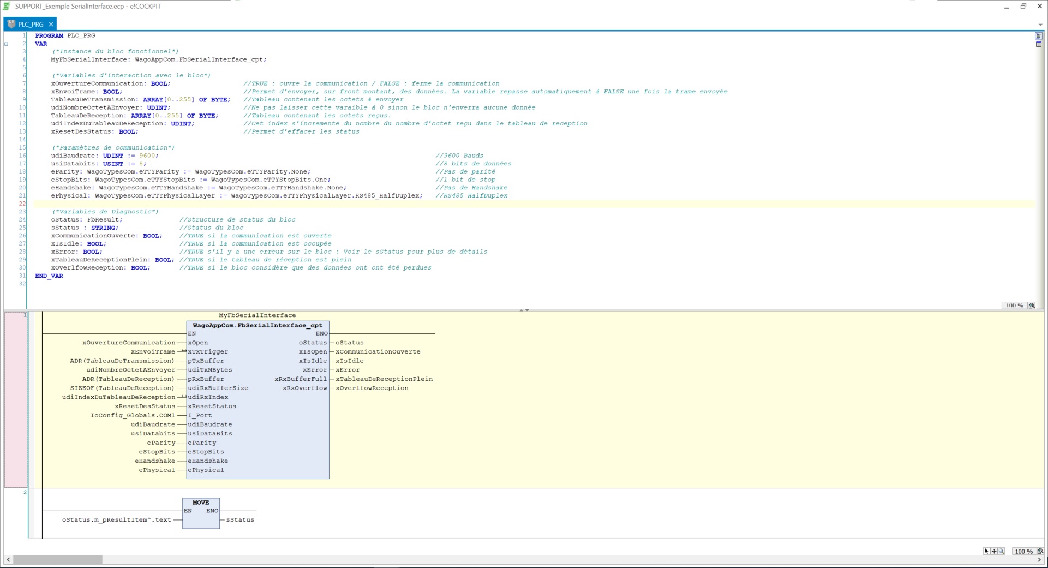This screenshot has height=568, width=1048.
Task: Select the arrow pointer tool
Action: point(986,551)
